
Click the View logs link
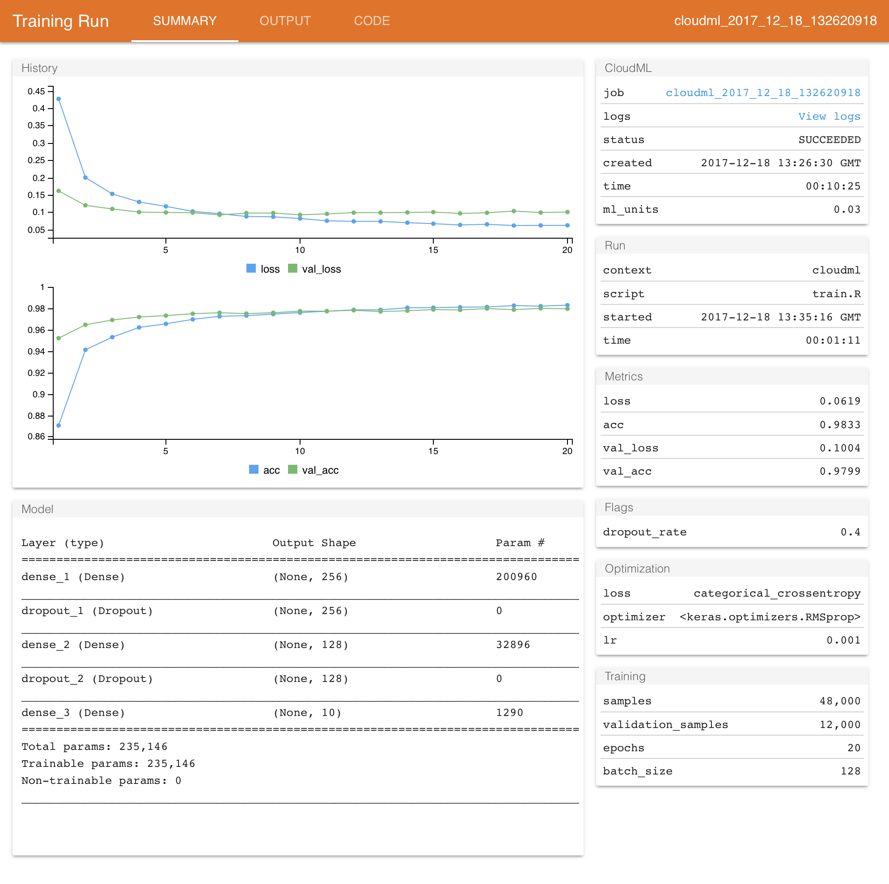coord(829,116)
